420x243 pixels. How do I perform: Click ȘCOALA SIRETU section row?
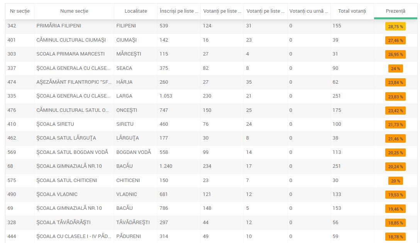point(55,124)
